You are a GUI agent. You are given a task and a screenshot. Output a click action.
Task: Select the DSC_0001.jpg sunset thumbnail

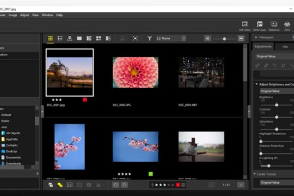(70, 73)
